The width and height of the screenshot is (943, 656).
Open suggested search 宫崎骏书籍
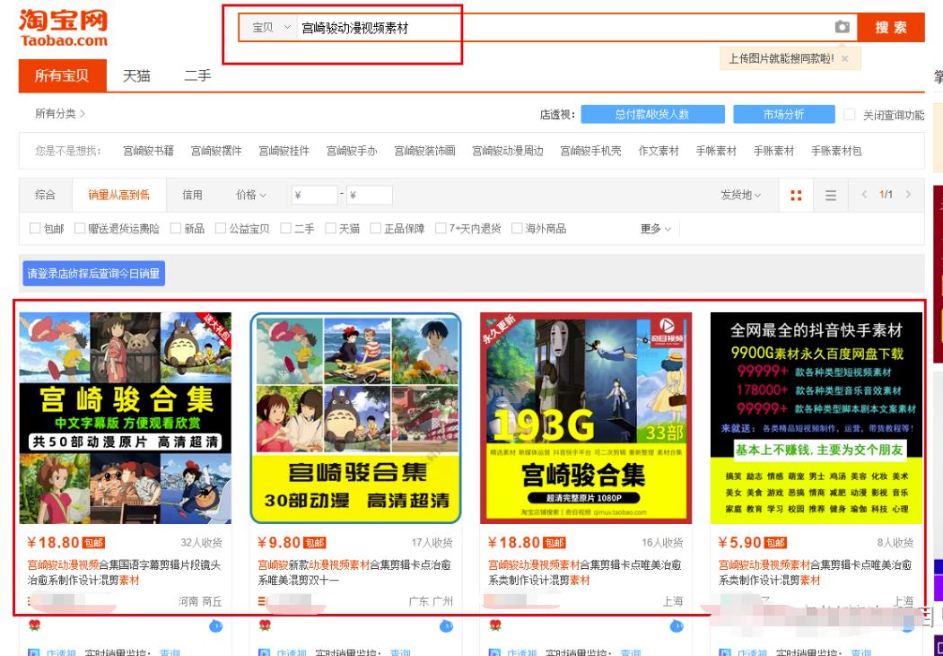148,151
